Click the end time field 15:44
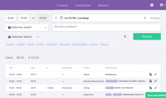 click(x=24, y=18)
